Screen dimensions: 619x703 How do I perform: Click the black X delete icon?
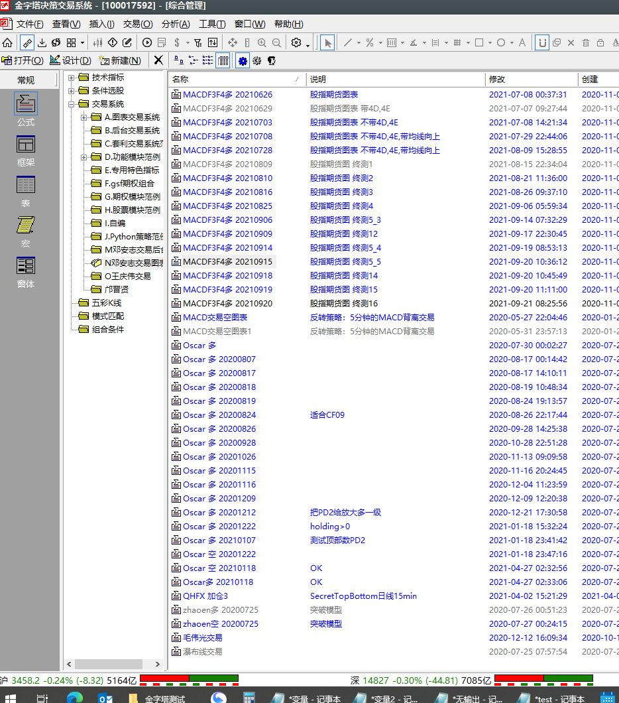[x=158, y=60]
